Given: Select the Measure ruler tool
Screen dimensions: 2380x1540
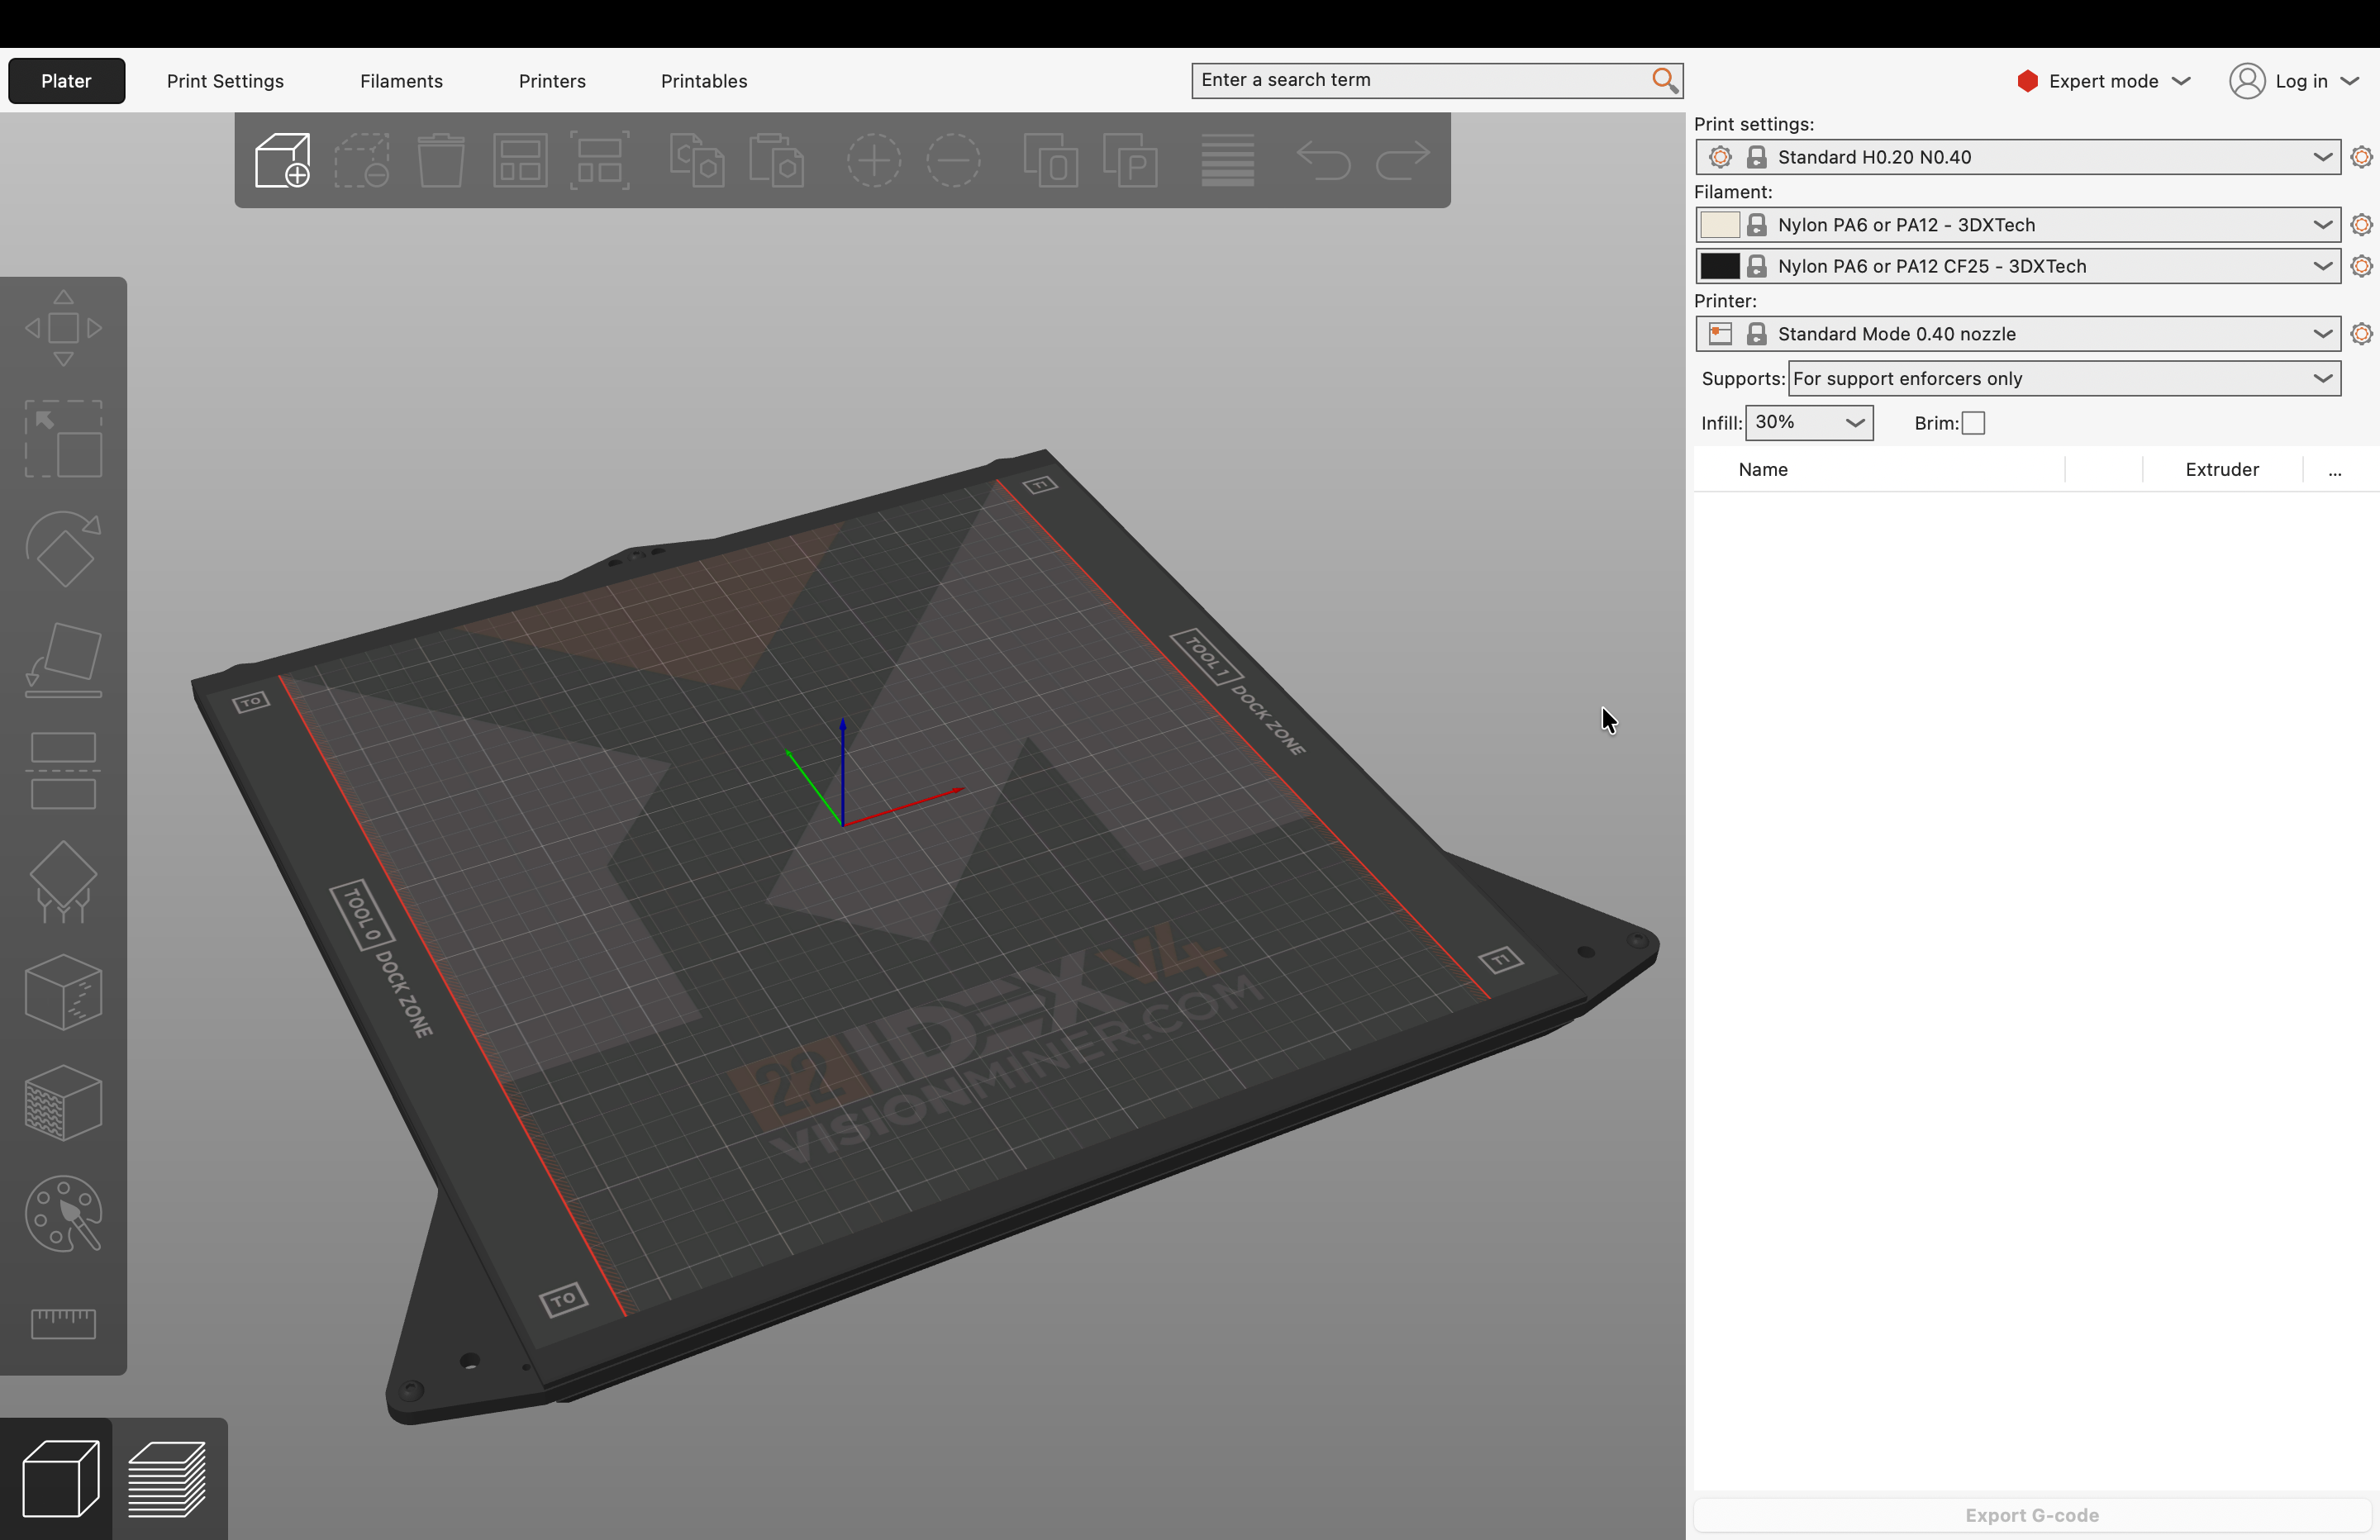Looking at the screenshot, I should (x=63, y=1324).
